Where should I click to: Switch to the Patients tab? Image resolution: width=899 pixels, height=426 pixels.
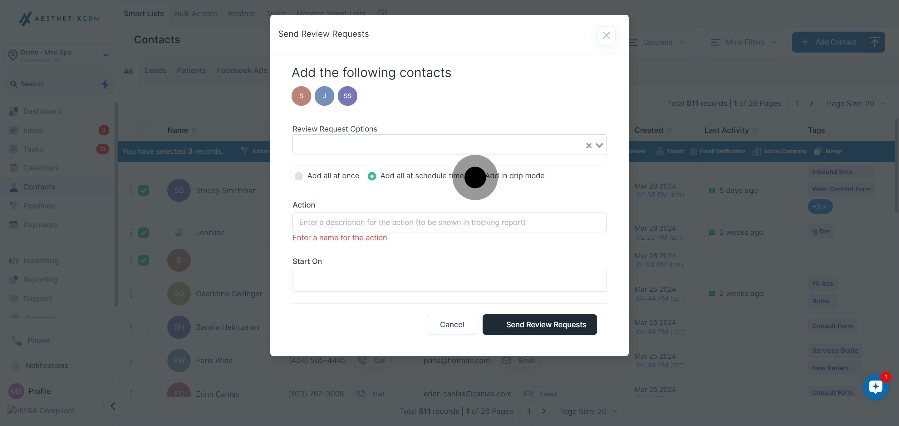point(191,70)
